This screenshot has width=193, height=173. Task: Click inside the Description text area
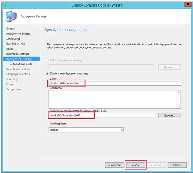click(113, 99)
